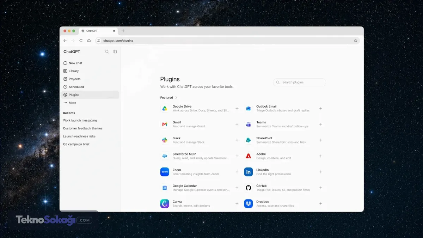
Task: Add the Gmail plugin with plus button
Action: 237,124
